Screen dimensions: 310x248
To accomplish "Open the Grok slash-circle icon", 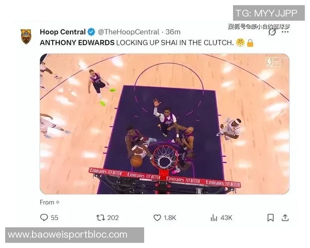I will pos(272,32).
